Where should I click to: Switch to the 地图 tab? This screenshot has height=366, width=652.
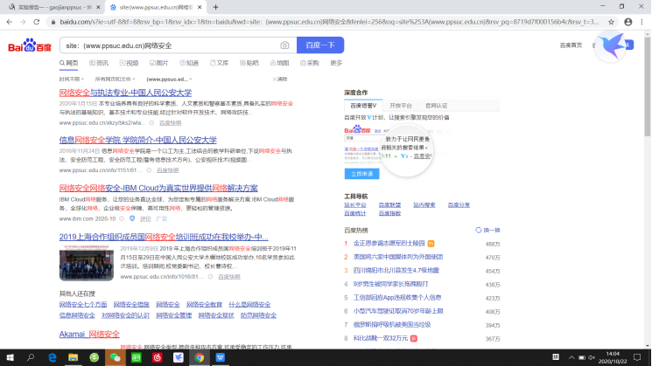(x=279, y=63)
